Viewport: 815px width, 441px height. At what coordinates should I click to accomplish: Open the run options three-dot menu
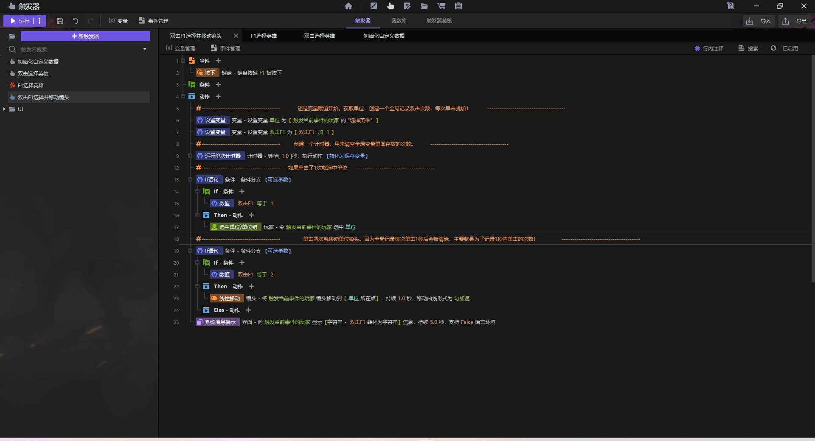click(39, 21)
